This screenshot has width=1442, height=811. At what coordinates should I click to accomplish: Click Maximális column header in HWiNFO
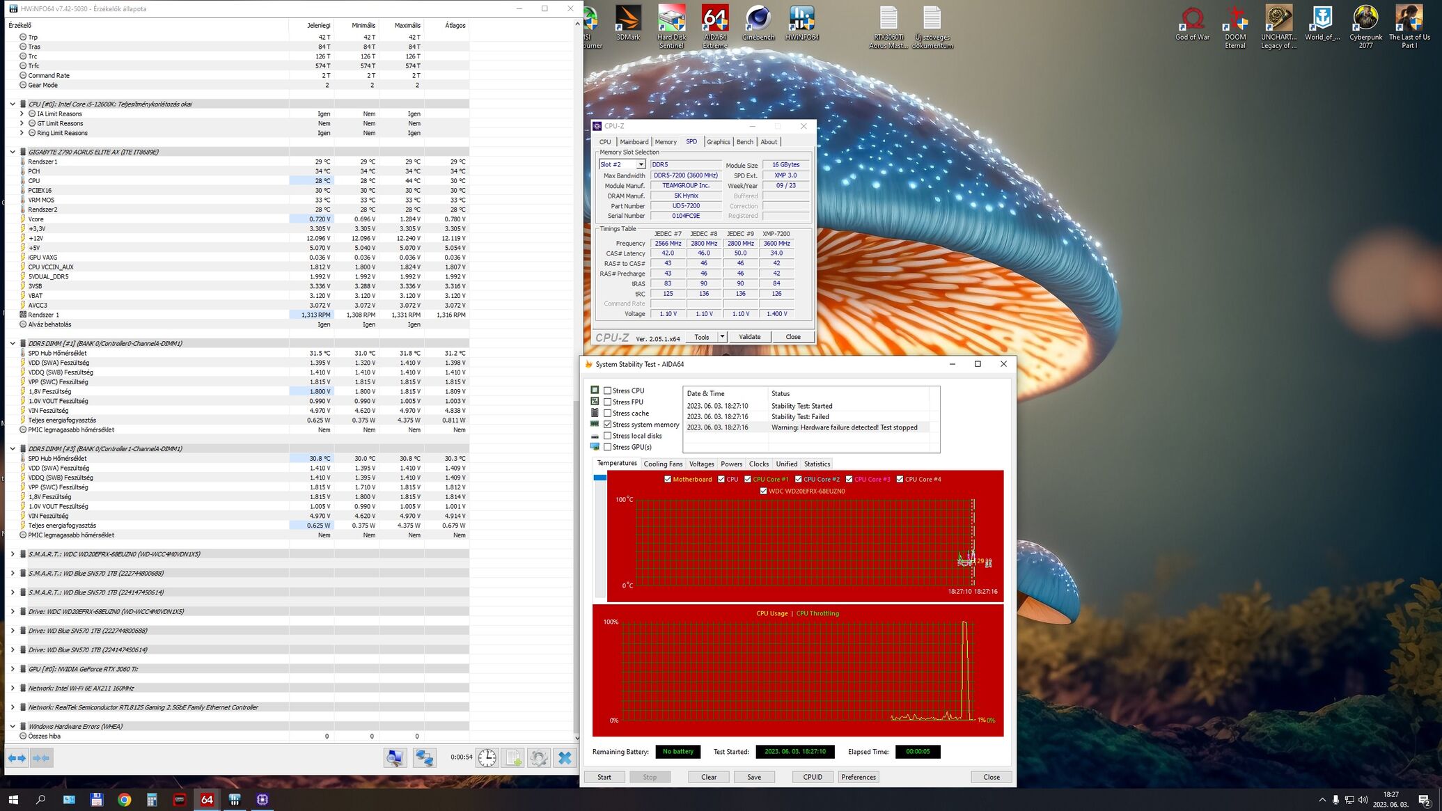[407, 25]
